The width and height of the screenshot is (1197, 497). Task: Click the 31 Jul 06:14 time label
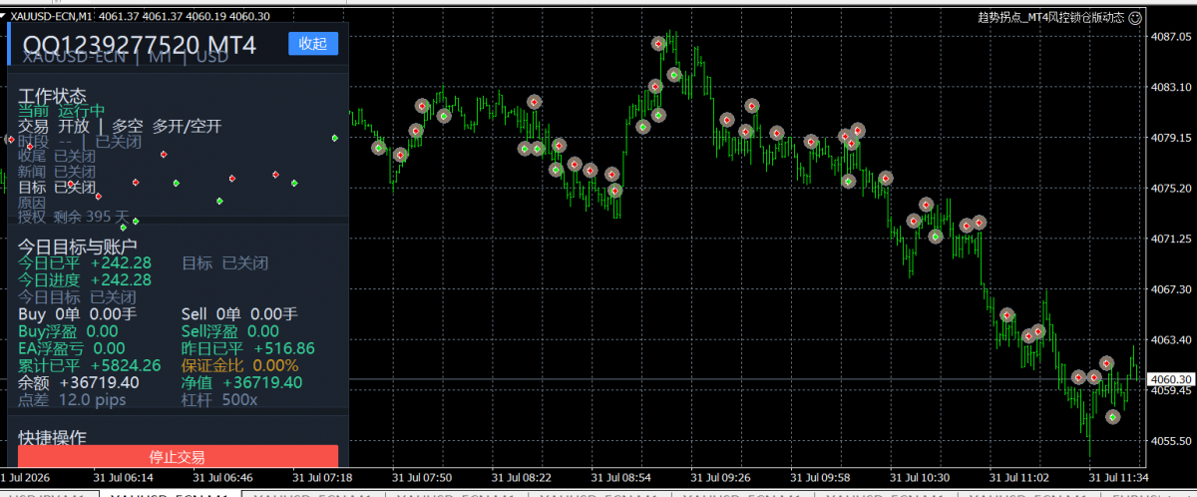pos(124,478)
